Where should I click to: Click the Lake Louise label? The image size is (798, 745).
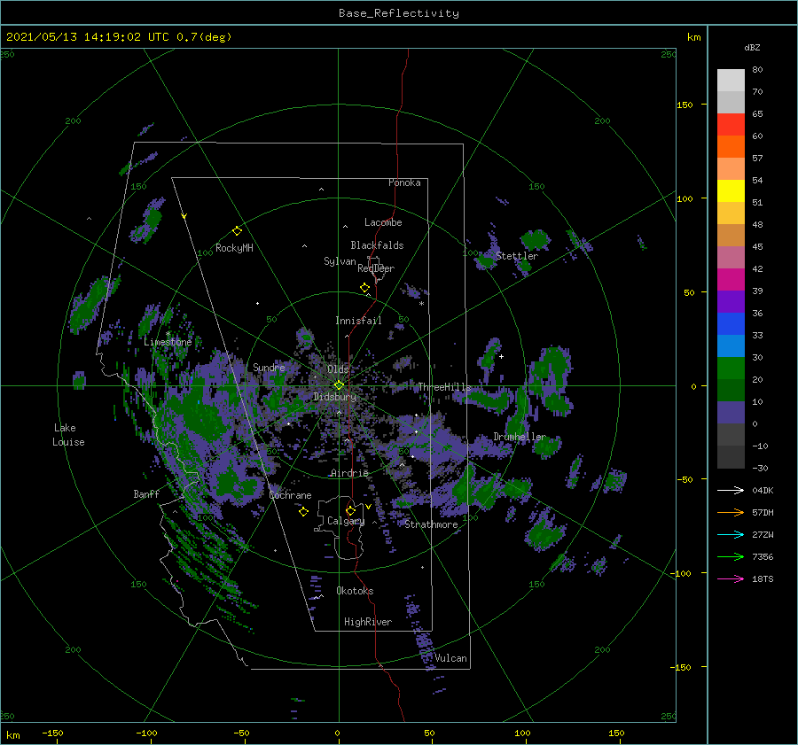68,435
